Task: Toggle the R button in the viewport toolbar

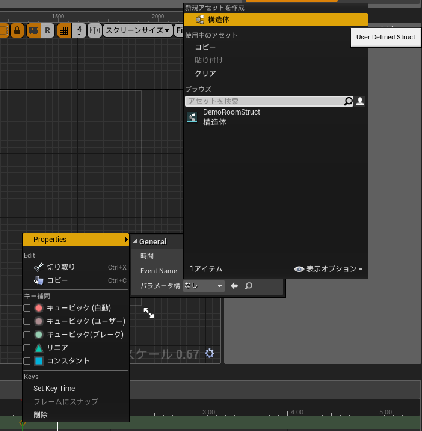Action: coord(47,30)
